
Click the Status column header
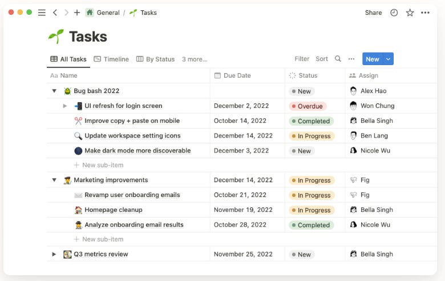(315, 75)
